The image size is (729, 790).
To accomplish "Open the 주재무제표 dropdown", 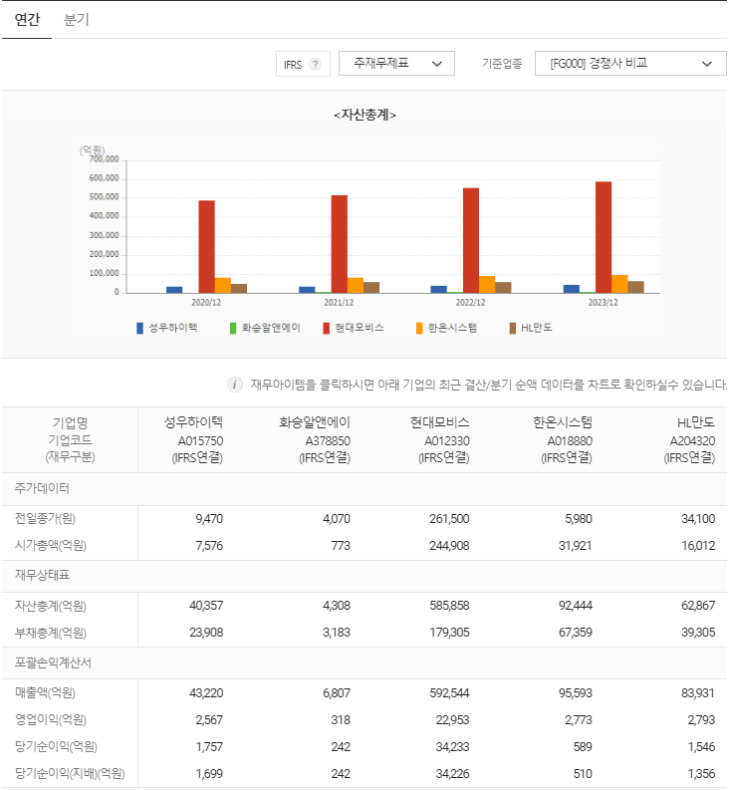I will tap(396, 64).
